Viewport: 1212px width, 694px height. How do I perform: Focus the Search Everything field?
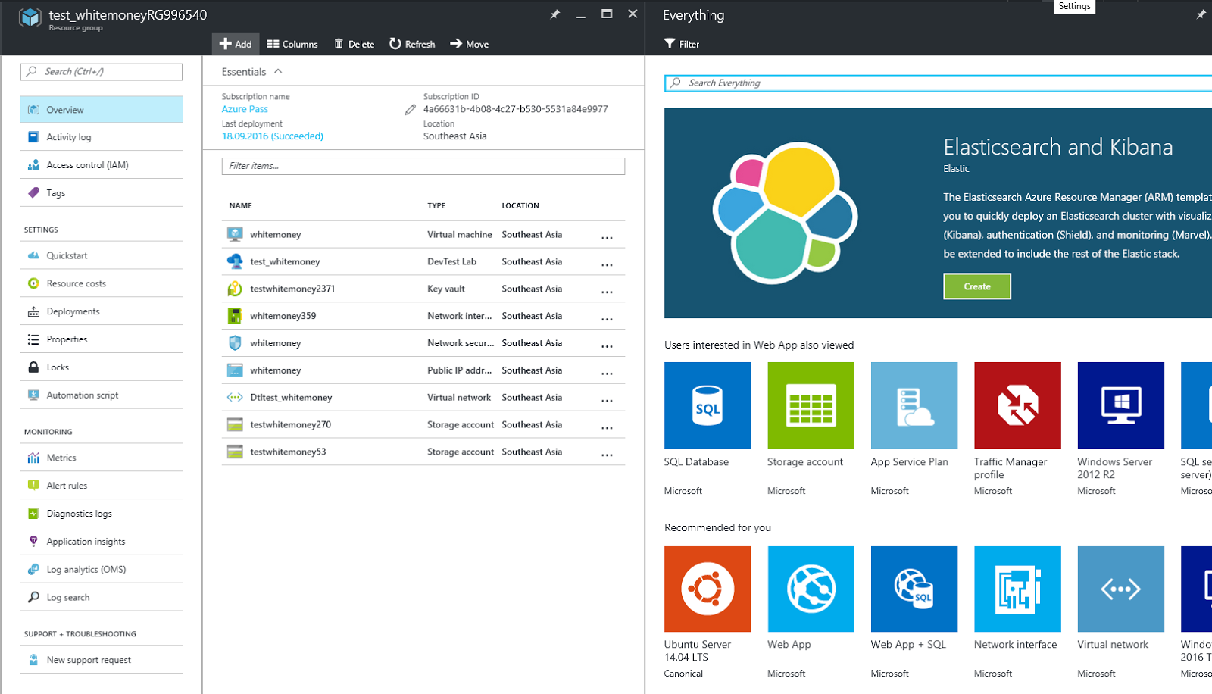(938, 83)
